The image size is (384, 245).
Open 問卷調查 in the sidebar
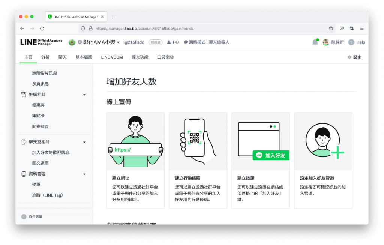coord(40,126)
